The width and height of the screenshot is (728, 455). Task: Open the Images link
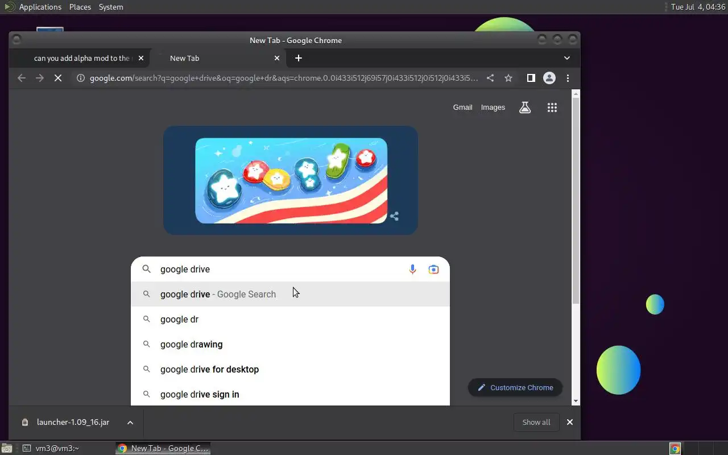point(493,107)
